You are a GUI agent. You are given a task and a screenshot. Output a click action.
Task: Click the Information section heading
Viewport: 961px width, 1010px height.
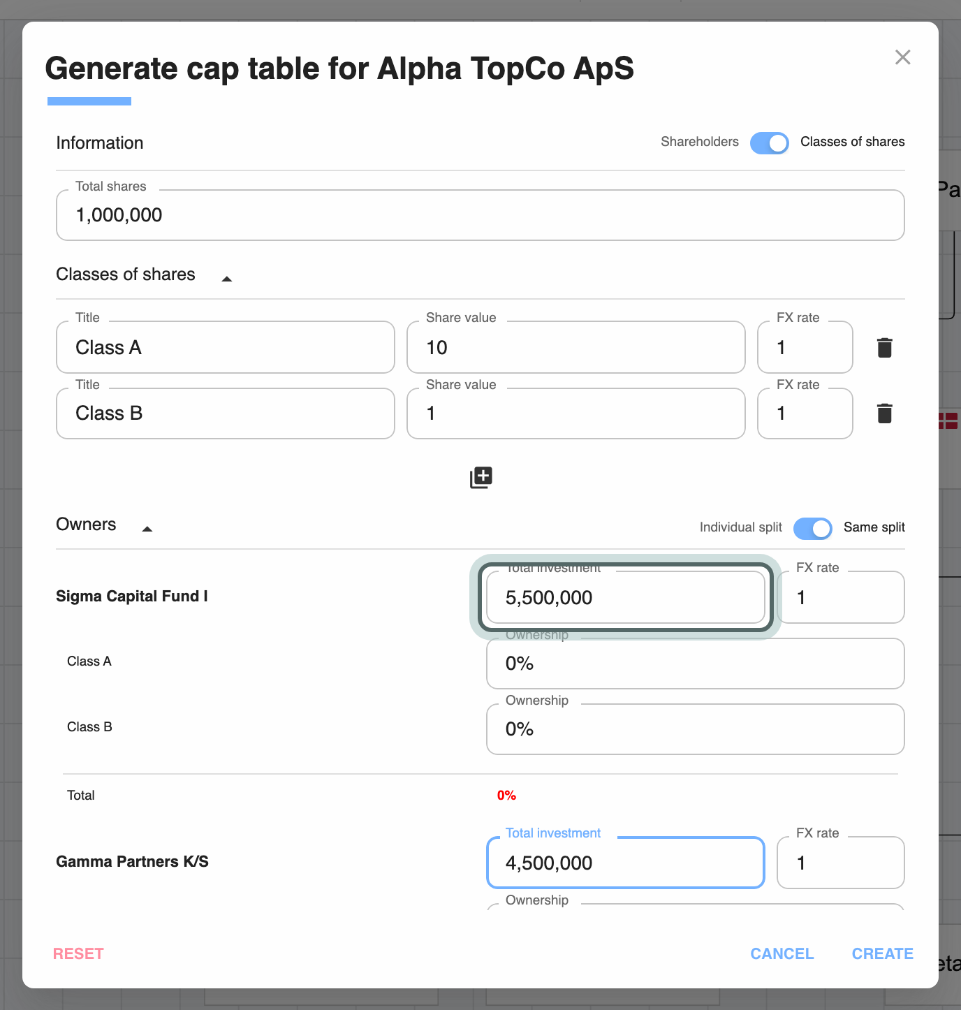(x=100, y=143)
